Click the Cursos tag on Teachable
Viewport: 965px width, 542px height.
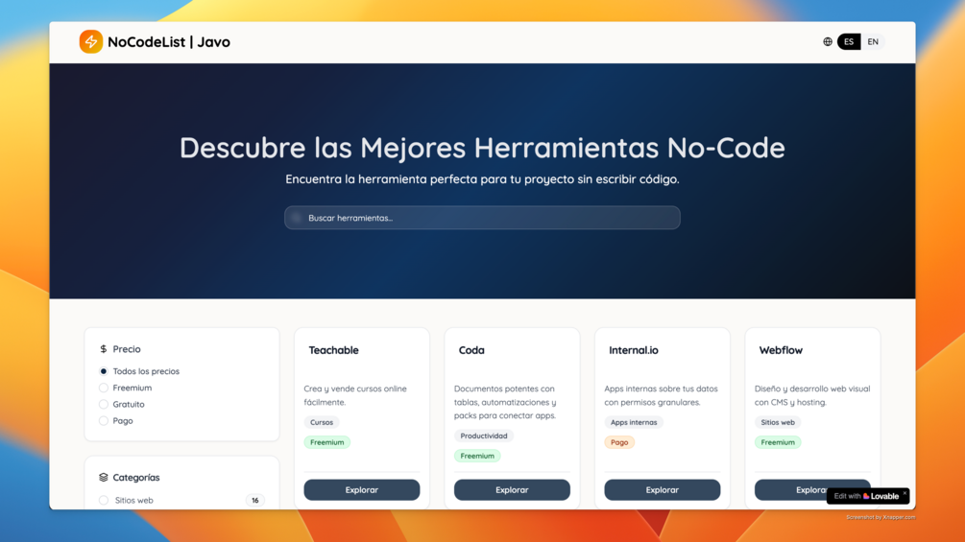point(322,422)
